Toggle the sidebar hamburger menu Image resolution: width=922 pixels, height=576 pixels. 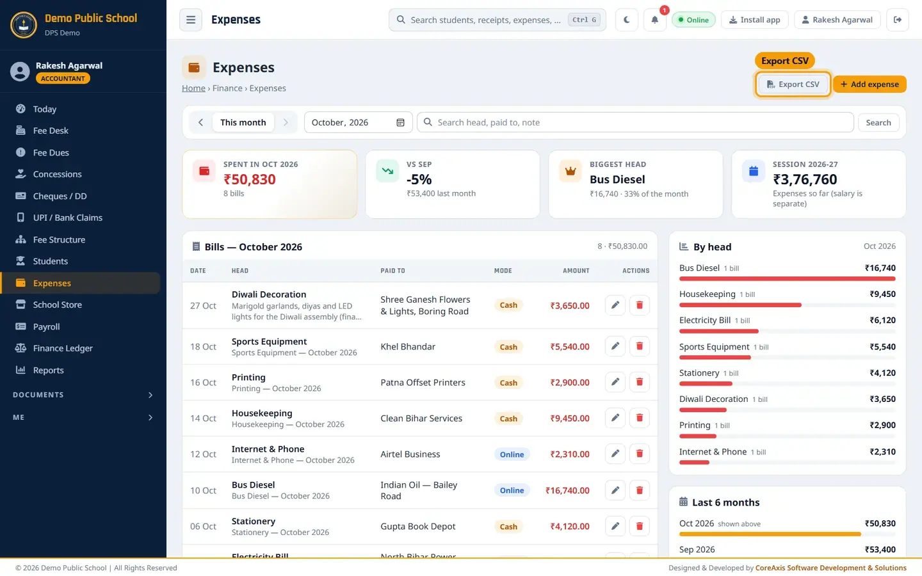pyautogui.click(x=191, y=20)
